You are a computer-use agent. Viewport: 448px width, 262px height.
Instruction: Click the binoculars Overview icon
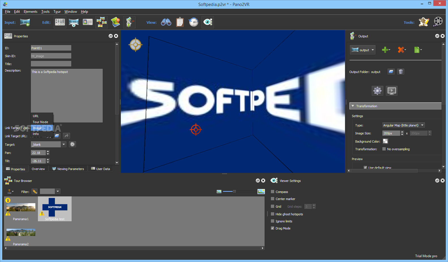(166, 22)
